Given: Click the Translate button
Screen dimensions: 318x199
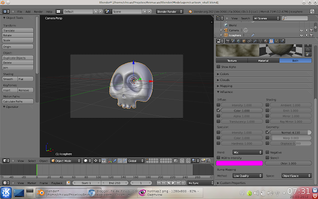Looking at the screenshot, I should click(18, 30).
